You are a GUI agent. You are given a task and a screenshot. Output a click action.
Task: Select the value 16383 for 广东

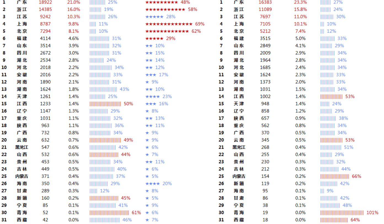[265, 2]
